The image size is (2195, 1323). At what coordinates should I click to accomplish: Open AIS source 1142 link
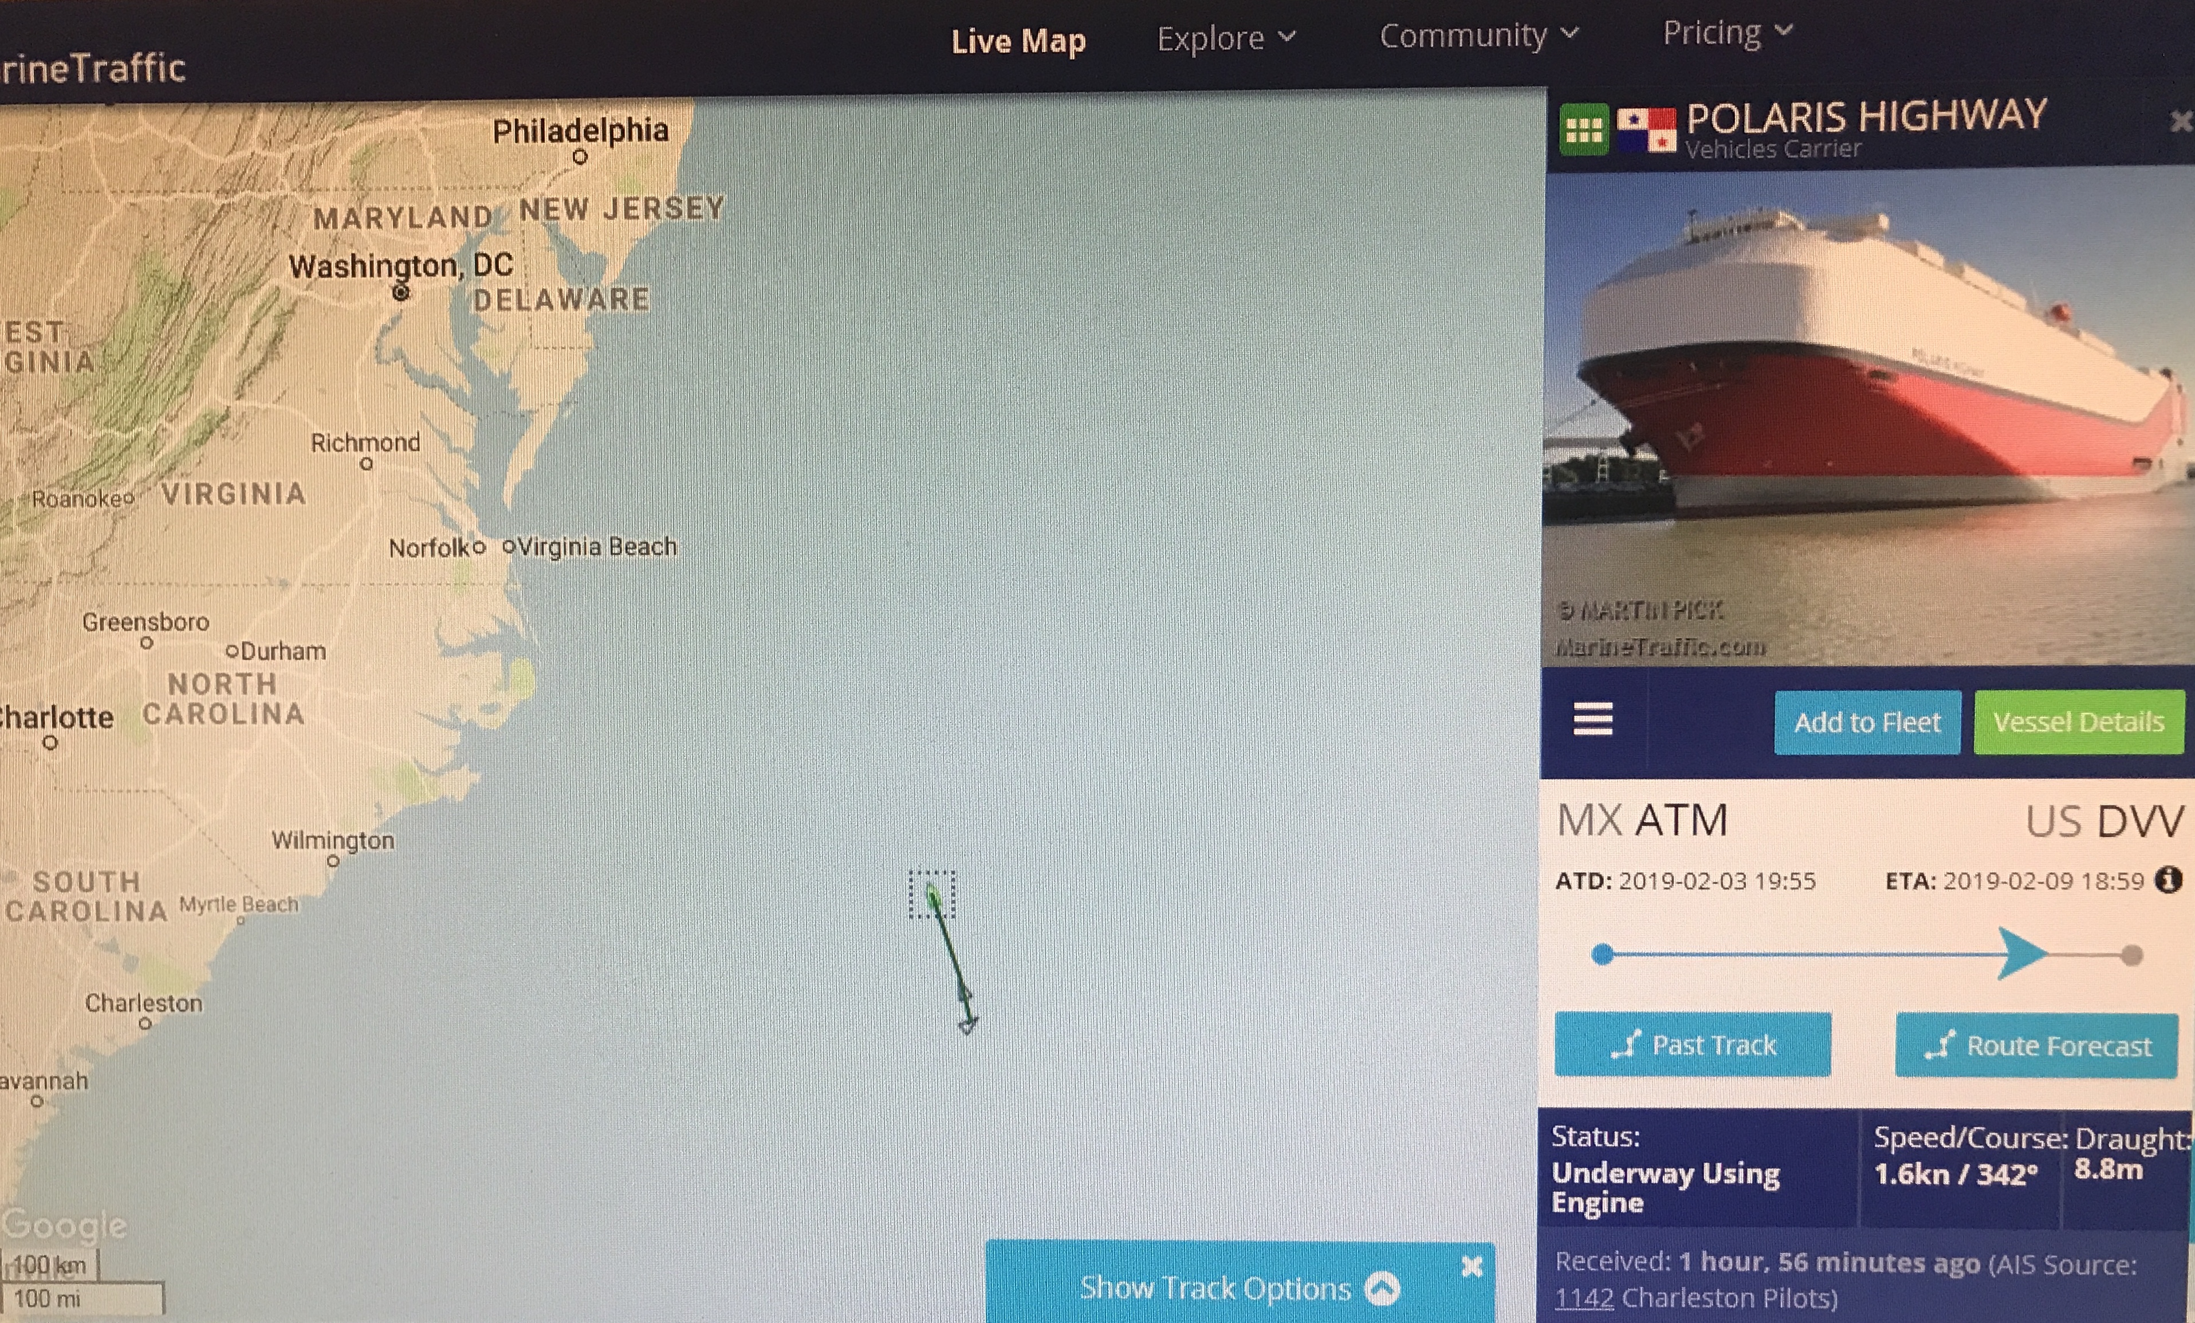click(x=1584, y=1298)
